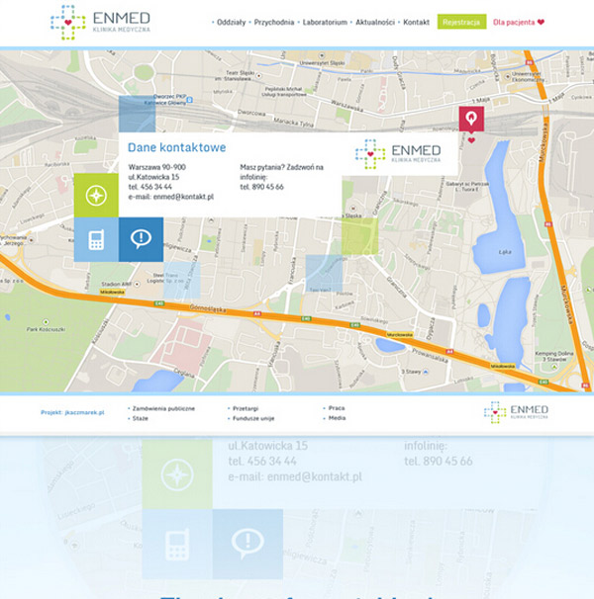Open the Przychodnia menu item
The width and height of the screenshot is (594, 599).
(273, 22)
